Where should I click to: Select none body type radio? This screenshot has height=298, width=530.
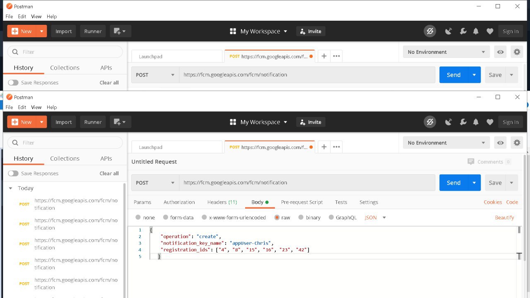(x=138, y=217)
